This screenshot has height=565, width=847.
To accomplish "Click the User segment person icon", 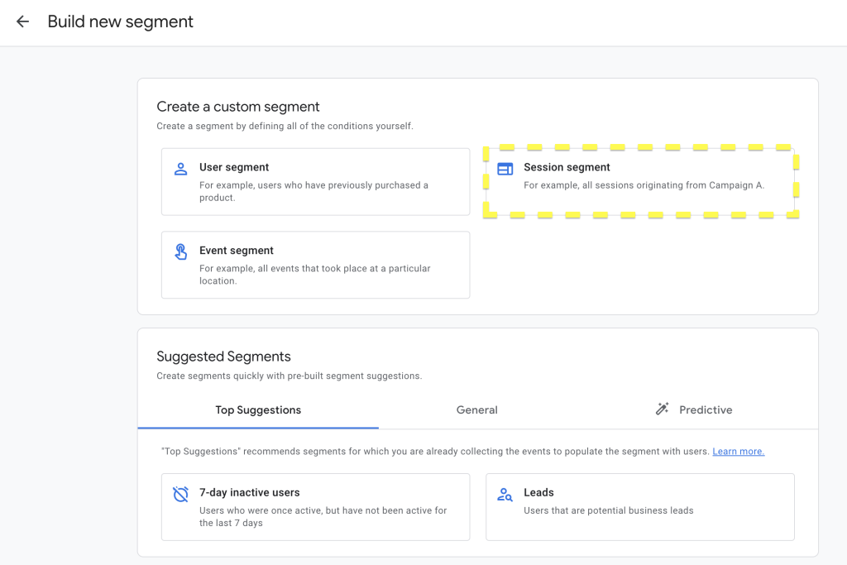I will (180, 169).
